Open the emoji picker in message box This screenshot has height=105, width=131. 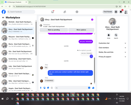click(89, 88)
